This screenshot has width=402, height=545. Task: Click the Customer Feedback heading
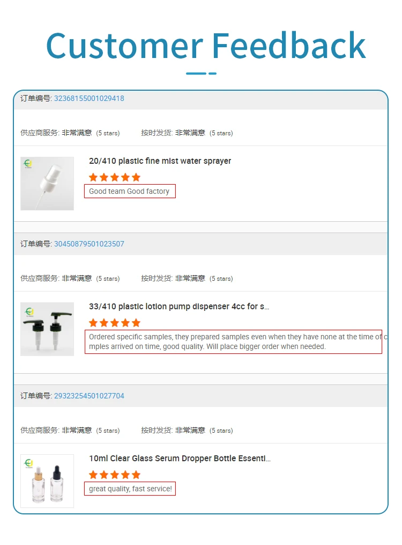pos(206,46)
